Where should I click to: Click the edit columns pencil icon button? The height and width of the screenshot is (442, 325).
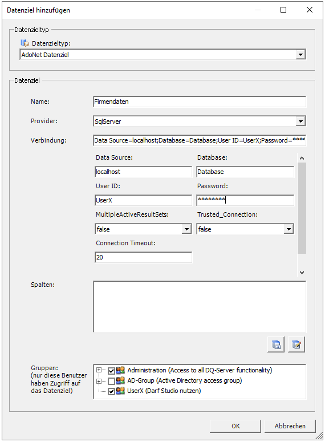click(x=296, y=344)
